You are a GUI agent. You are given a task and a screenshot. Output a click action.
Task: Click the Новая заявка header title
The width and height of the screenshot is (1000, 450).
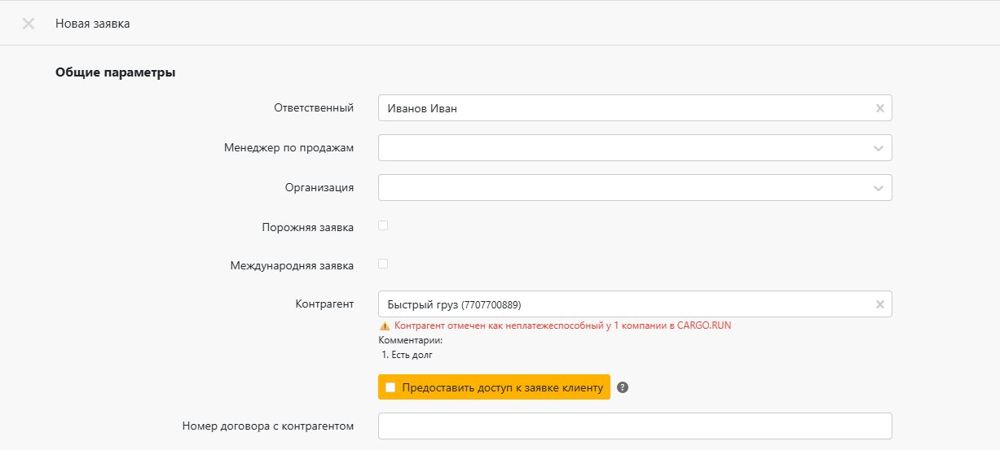(92, 24)
